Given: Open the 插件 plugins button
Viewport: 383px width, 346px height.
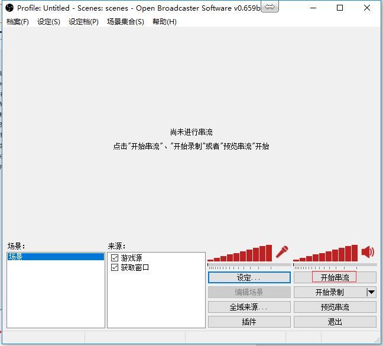Looking at the screenshot, I should click(249, 322).
